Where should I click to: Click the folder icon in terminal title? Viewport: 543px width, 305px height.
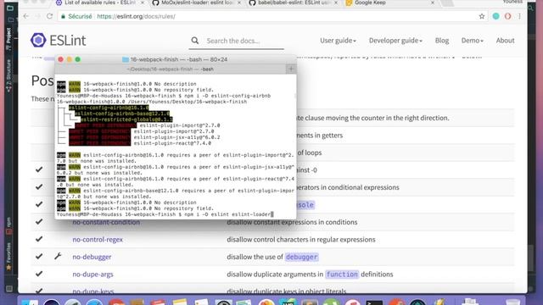pos(126,59)
